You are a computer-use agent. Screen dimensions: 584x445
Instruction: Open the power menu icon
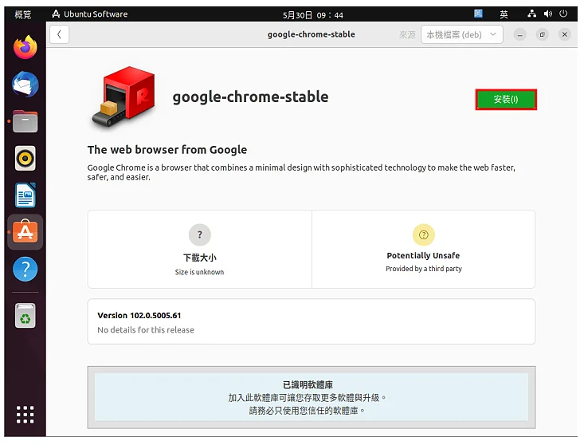pos(563,14)
